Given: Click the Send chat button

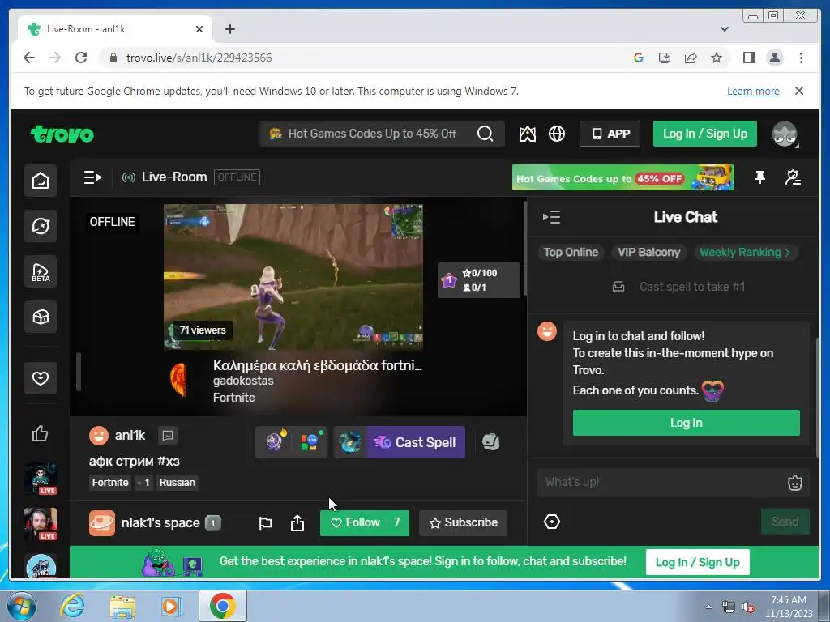Looking at the screenshot, I should tap(785, 522).
